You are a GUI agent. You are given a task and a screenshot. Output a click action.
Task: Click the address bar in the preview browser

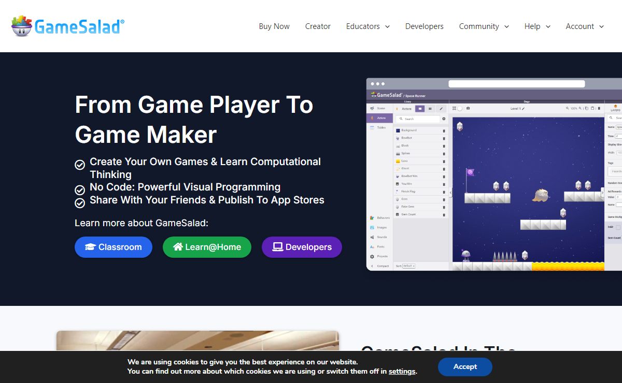pyautogui.click(x=516, y=84)
